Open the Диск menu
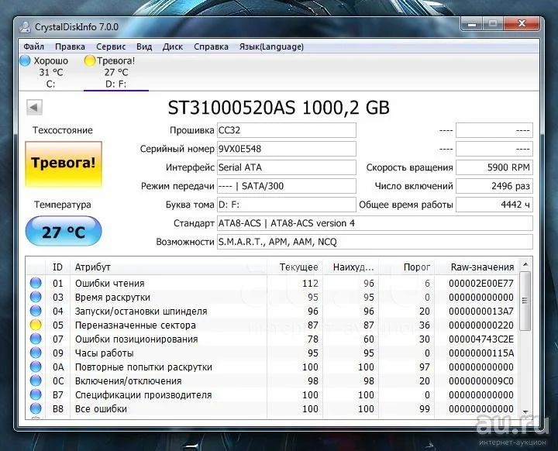 pyautogui.click(x=173, y=46)
